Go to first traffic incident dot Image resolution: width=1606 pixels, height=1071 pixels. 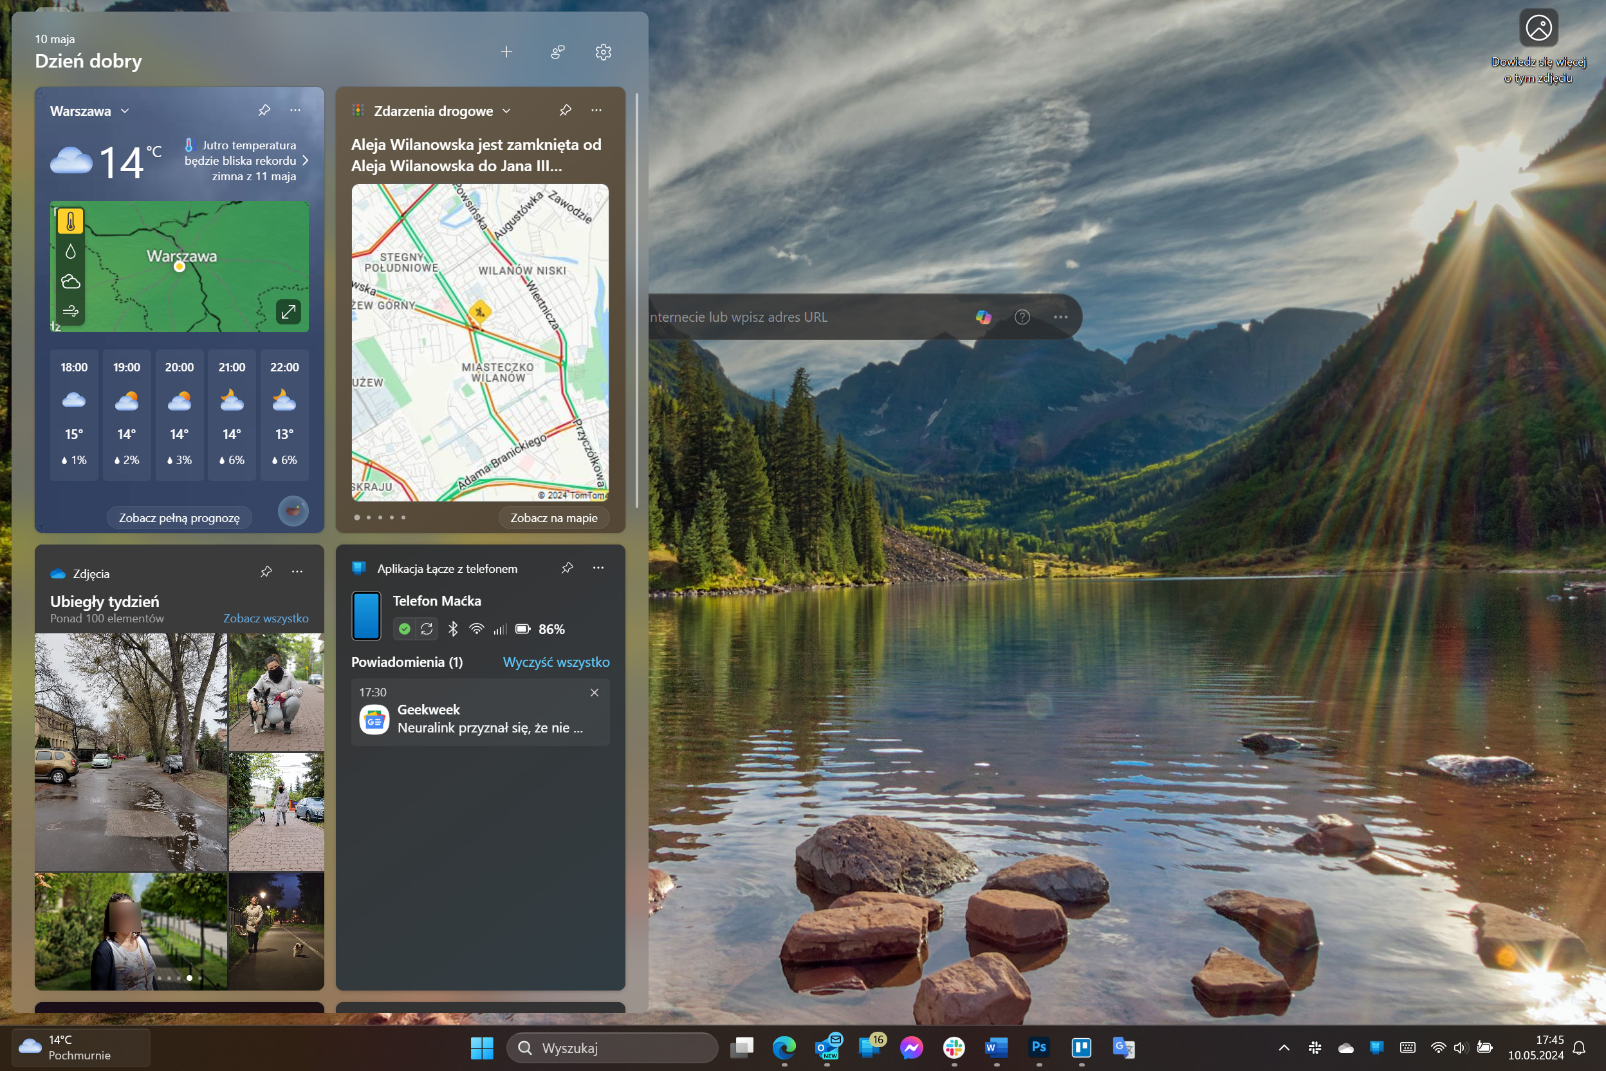click(x=356, y=517)
